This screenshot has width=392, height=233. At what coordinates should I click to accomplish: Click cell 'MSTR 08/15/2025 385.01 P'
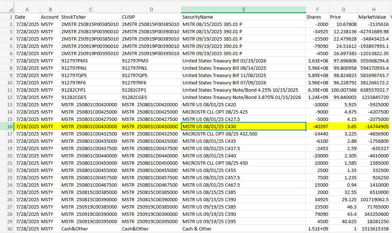(x=244, y=24)
